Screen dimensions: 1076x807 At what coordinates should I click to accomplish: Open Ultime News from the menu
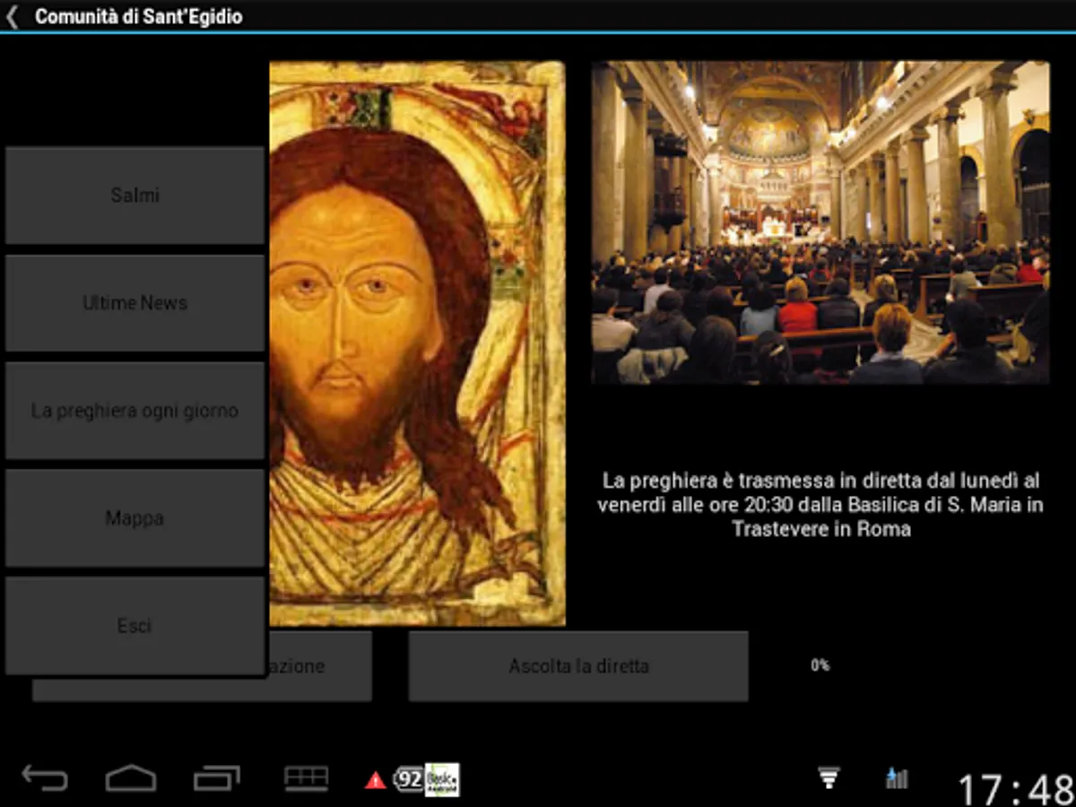[135, 303]
